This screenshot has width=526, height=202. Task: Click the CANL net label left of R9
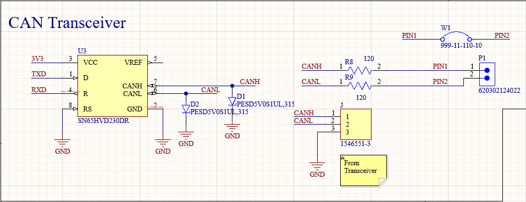pyautogui.click(x=311, y=81)
